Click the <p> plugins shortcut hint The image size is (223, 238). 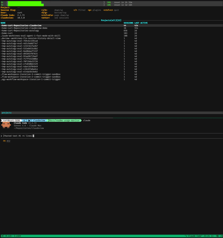(x=94, y=10)
